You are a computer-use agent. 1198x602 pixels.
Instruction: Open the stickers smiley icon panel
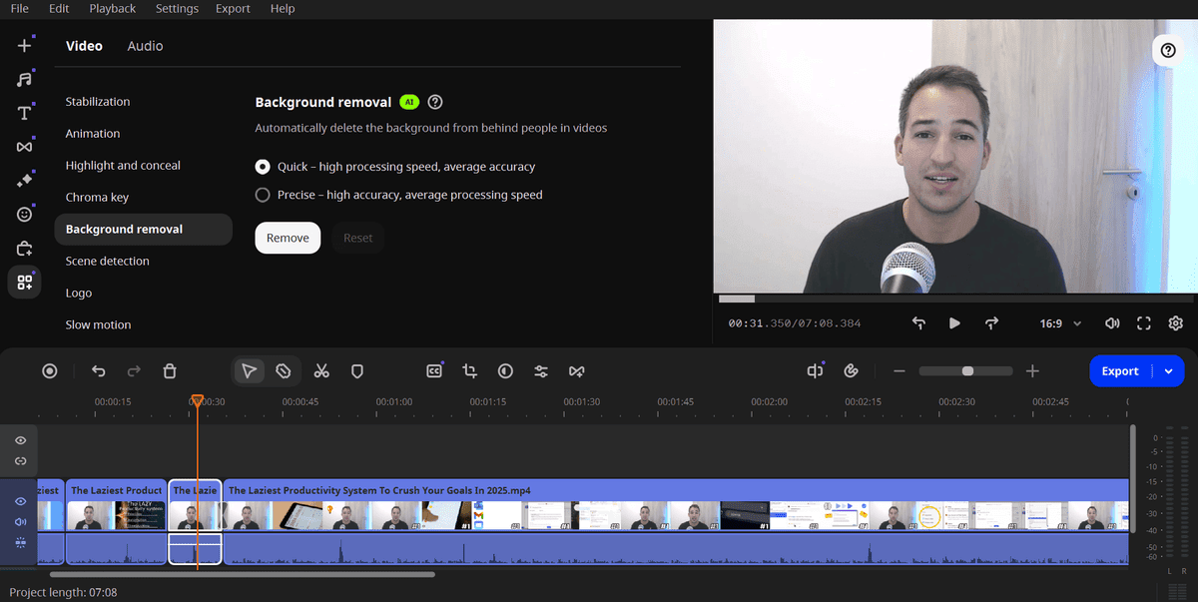click(25, 215)
